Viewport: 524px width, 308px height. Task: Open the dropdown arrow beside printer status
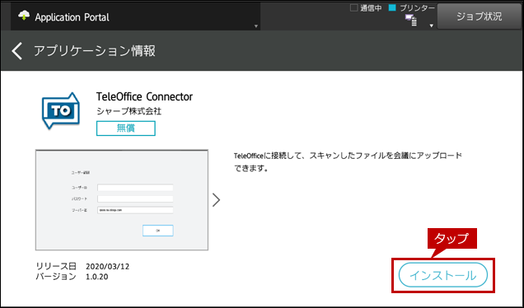pyautogui.click(x=431, y=26)
